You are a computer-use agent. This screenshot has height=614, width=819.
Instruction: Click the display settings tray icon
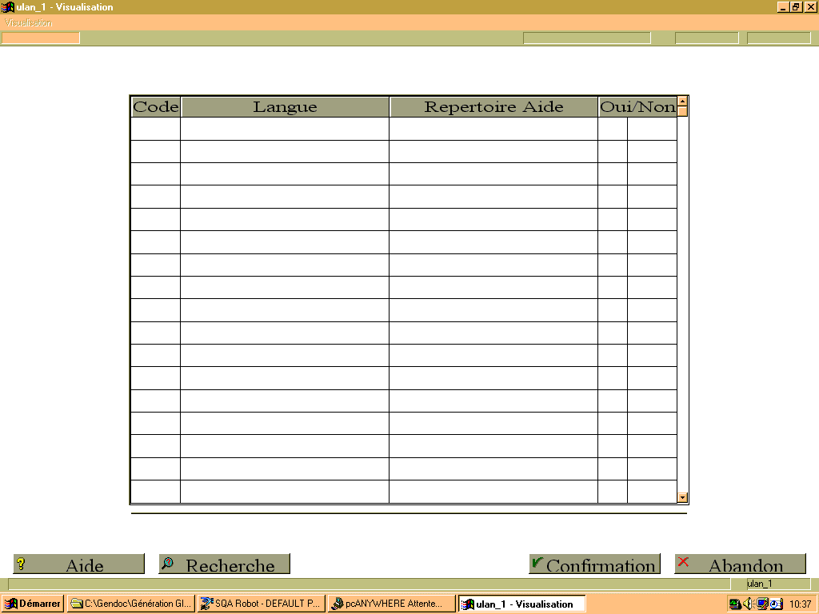pos(762,604)
